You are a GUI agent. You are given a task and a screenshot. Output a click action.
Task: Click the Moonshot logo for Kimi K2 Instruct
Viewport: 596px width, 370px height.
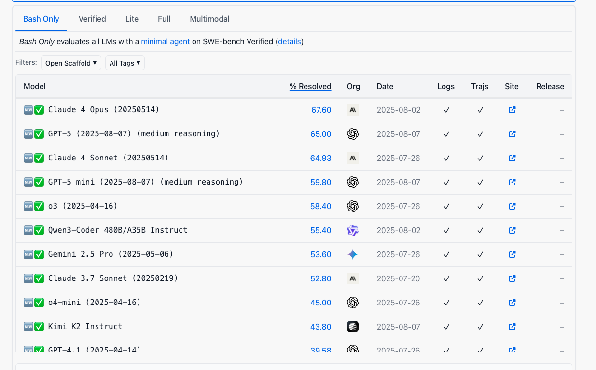(x=352, y=327)
